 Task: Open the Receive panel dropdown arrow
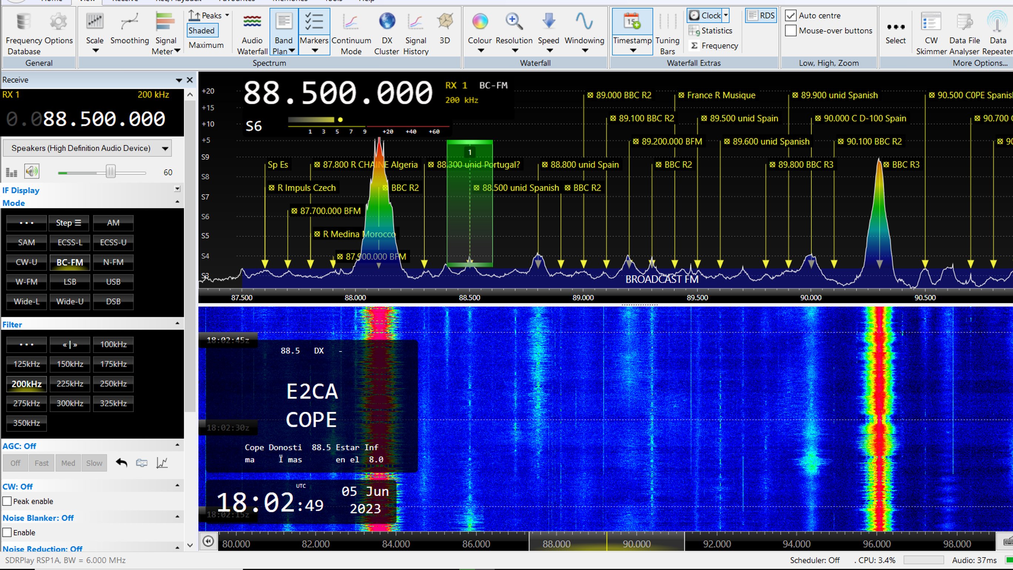179,80
